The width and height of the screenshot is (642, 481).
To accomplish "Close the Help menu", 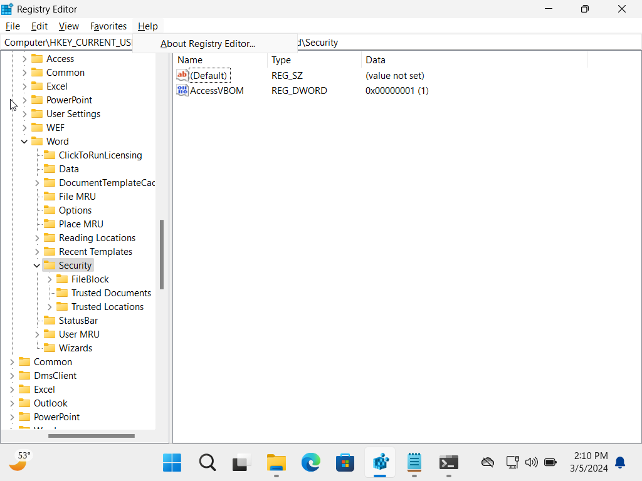I will tap(148, 26).
